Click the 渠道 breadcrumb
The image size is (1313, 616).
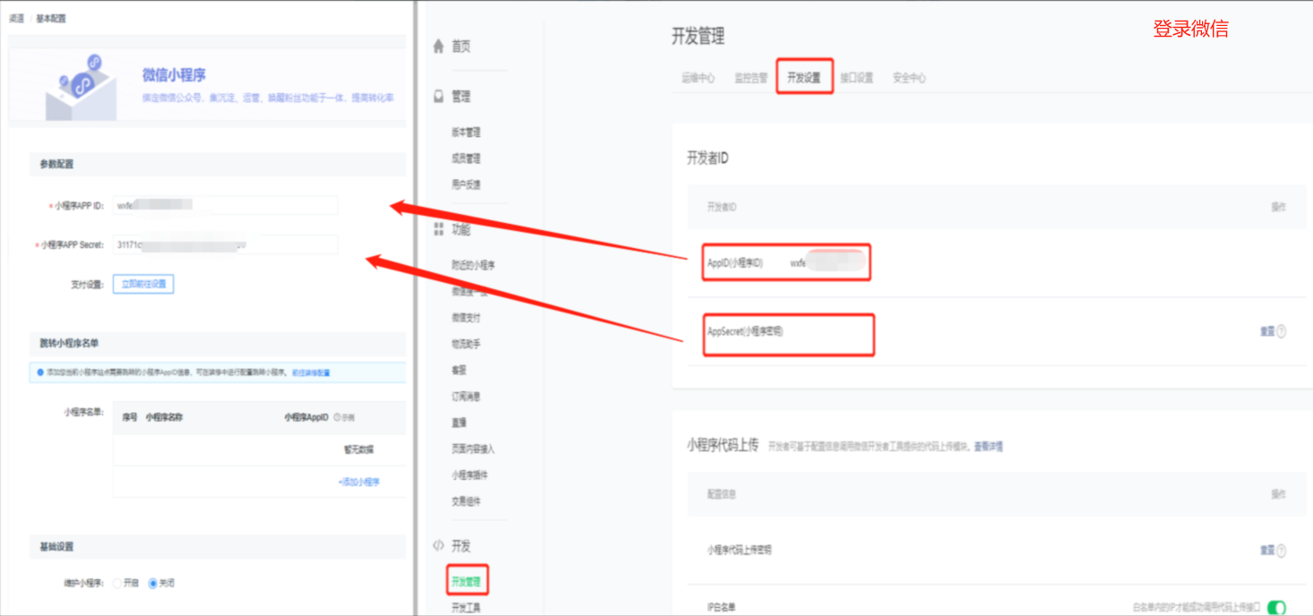click(x=16, y=18)
